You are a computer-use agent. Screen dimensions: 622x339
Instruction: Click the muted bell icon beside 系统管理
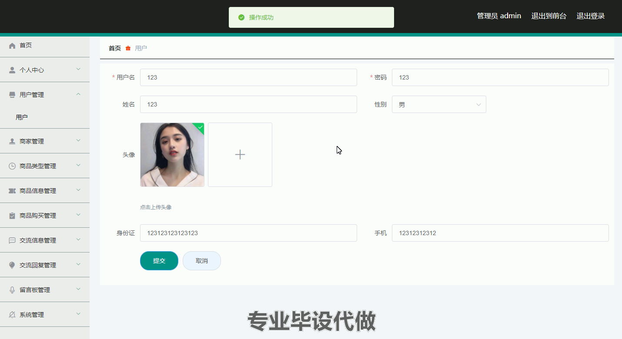coord(12,315)
